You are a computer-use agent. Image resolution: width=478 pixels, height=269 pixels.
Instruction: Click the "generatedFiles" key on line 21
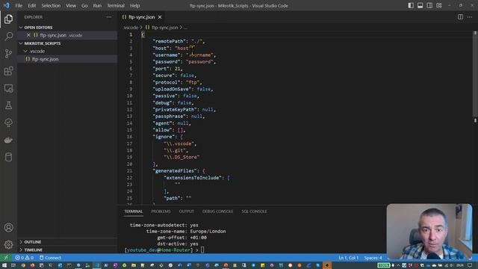coord(175,171)
